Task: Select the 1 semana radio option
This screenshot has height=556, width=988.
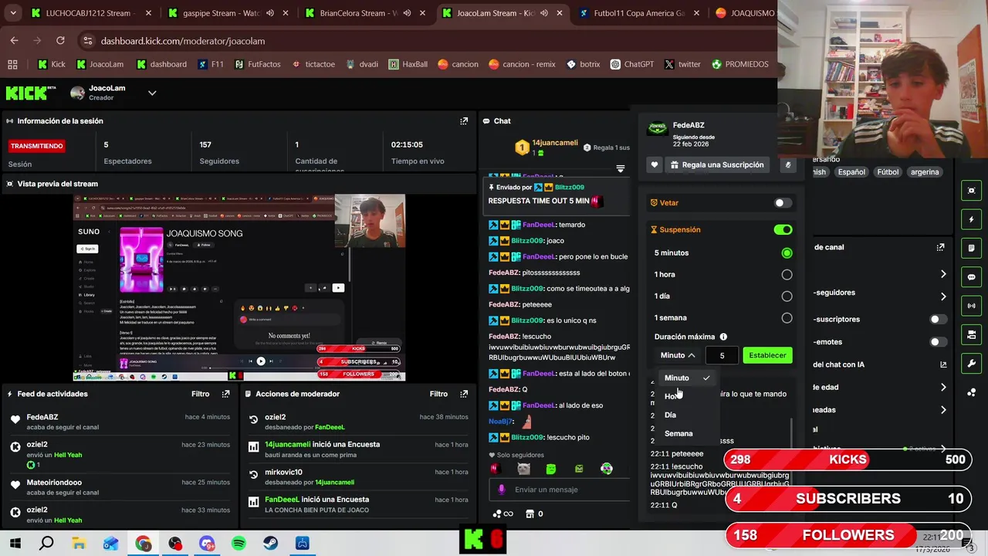Action: [787, 318]
